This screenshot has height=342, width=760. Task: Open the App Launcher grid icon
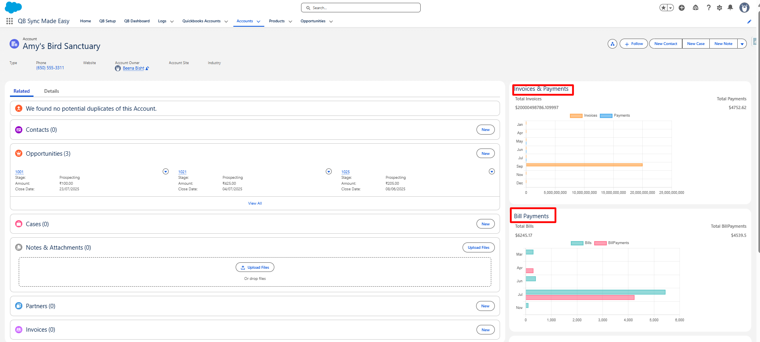[x=10, y=21]
